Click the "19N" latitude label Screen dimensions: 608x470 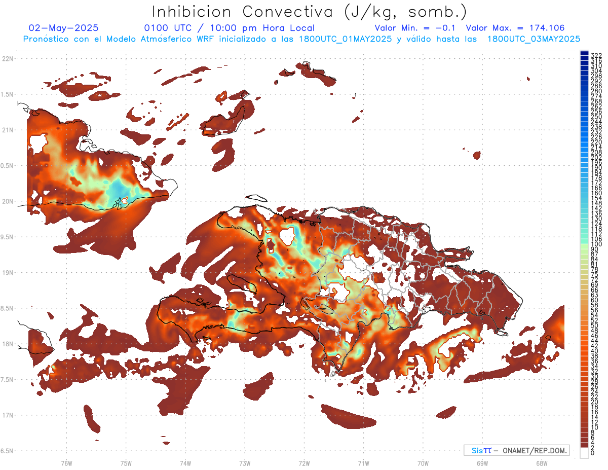7,272
